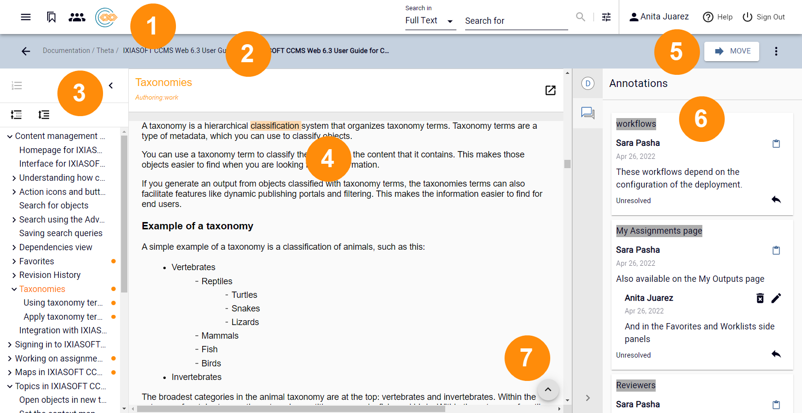This screenshot has width=802, height=413.
Task: Open Open objects in new t... topic
Action: 63,400
